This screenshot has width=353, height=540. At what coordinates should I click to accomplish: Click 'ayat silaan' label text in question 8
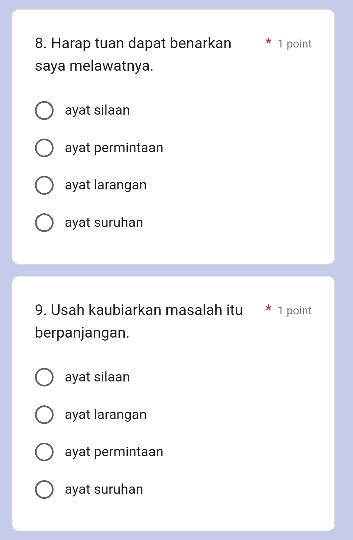(97, 110)
